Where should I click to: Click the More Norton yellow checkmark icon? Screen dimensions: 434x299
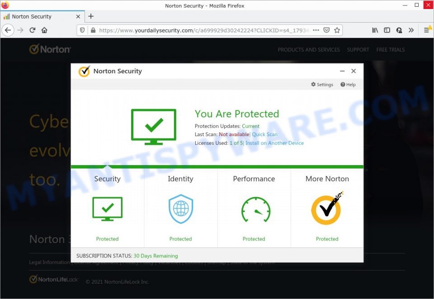pyautogui.click(x=327, y=208)
